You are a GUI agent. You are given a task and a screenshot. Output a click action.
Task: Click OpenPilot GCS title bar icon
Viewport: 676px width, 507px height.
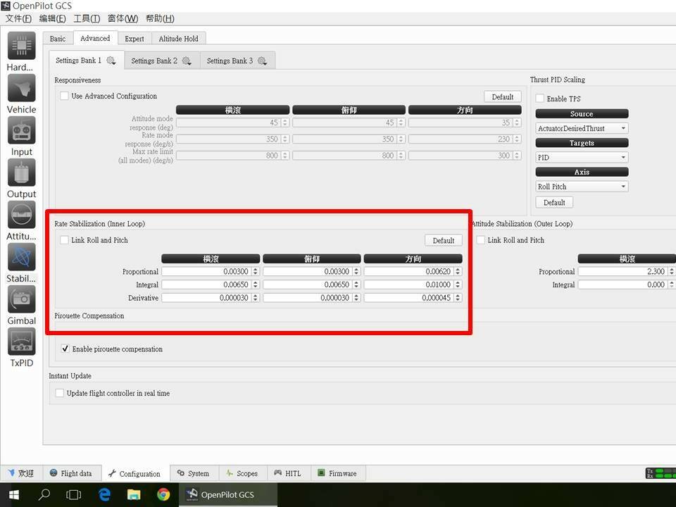(6, 6)
